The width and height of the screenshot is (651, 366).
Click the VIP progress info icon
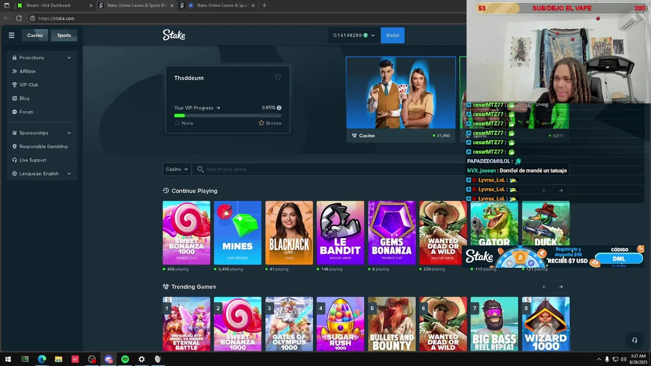tap(279, 108)
